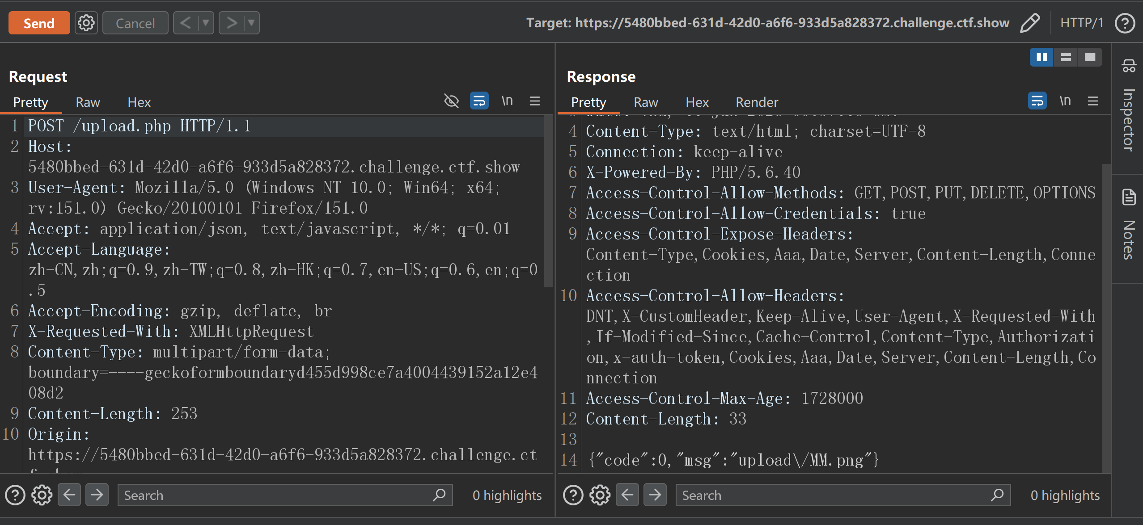
Task: Select the Response Render tab
Action: (x=757, y=102)
